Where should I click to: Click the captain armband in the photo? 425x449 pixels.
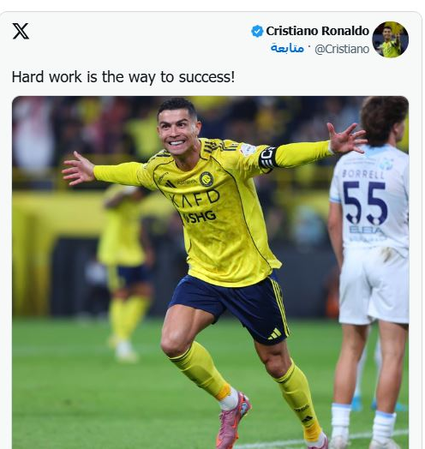268,158
